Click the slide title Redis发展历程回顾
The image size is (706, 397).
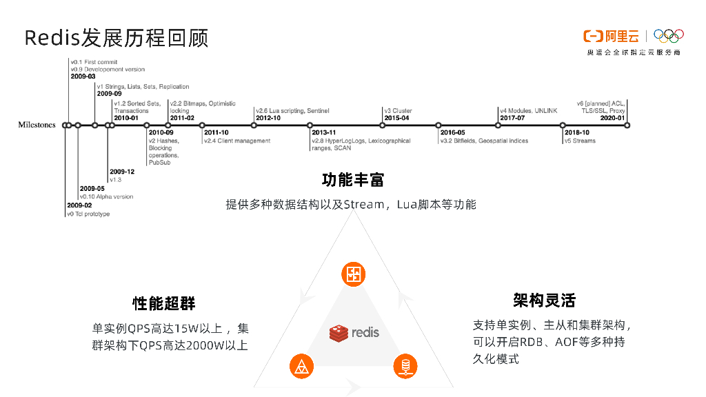coord(116,38)
